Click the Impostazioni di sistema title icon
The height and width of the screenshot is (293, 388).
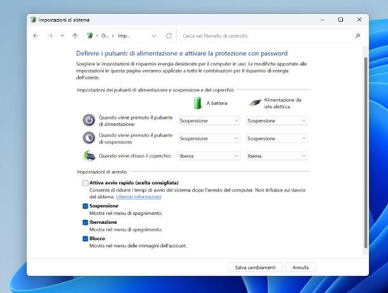click(x=33, y=20)
